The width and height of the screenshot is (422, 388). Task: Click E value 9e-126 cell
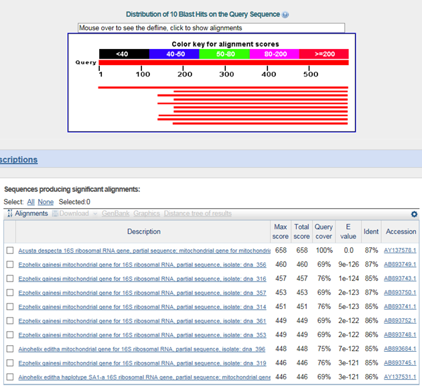point(348,265)
